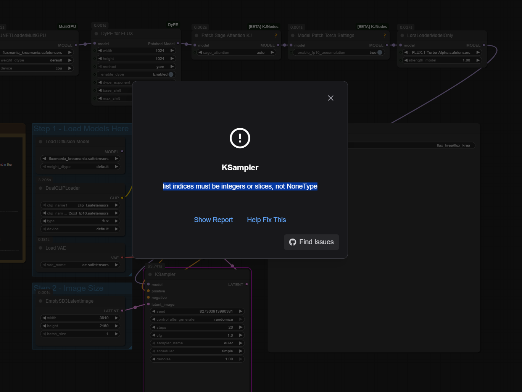The width and height of the screenshot is (522, 392).
Task: Open model selector in Load Diffusion Model node
Action: 80,159
